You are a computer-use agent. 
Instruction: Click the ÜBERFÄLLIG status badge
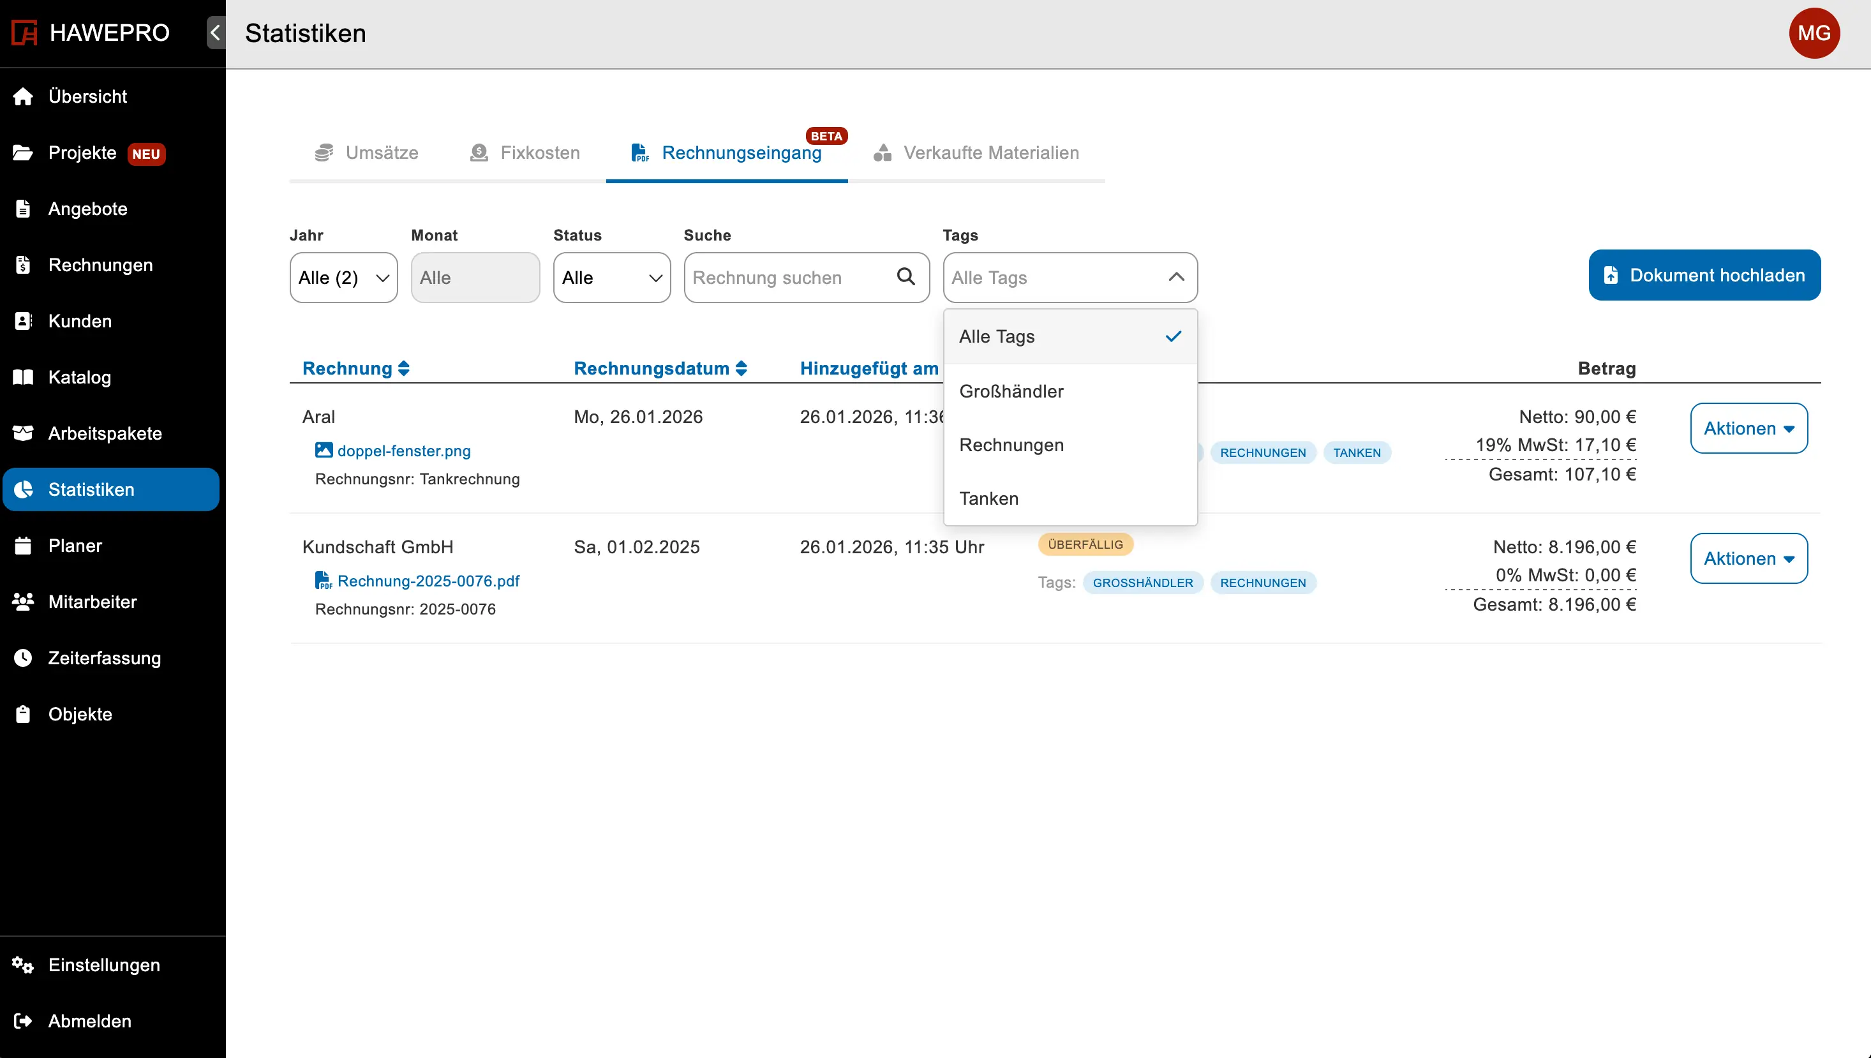point(1085,544)
